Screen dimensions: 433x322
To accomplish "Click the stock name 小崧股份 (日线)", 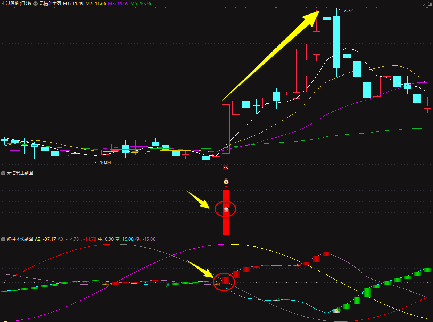I will pos(16,4).
